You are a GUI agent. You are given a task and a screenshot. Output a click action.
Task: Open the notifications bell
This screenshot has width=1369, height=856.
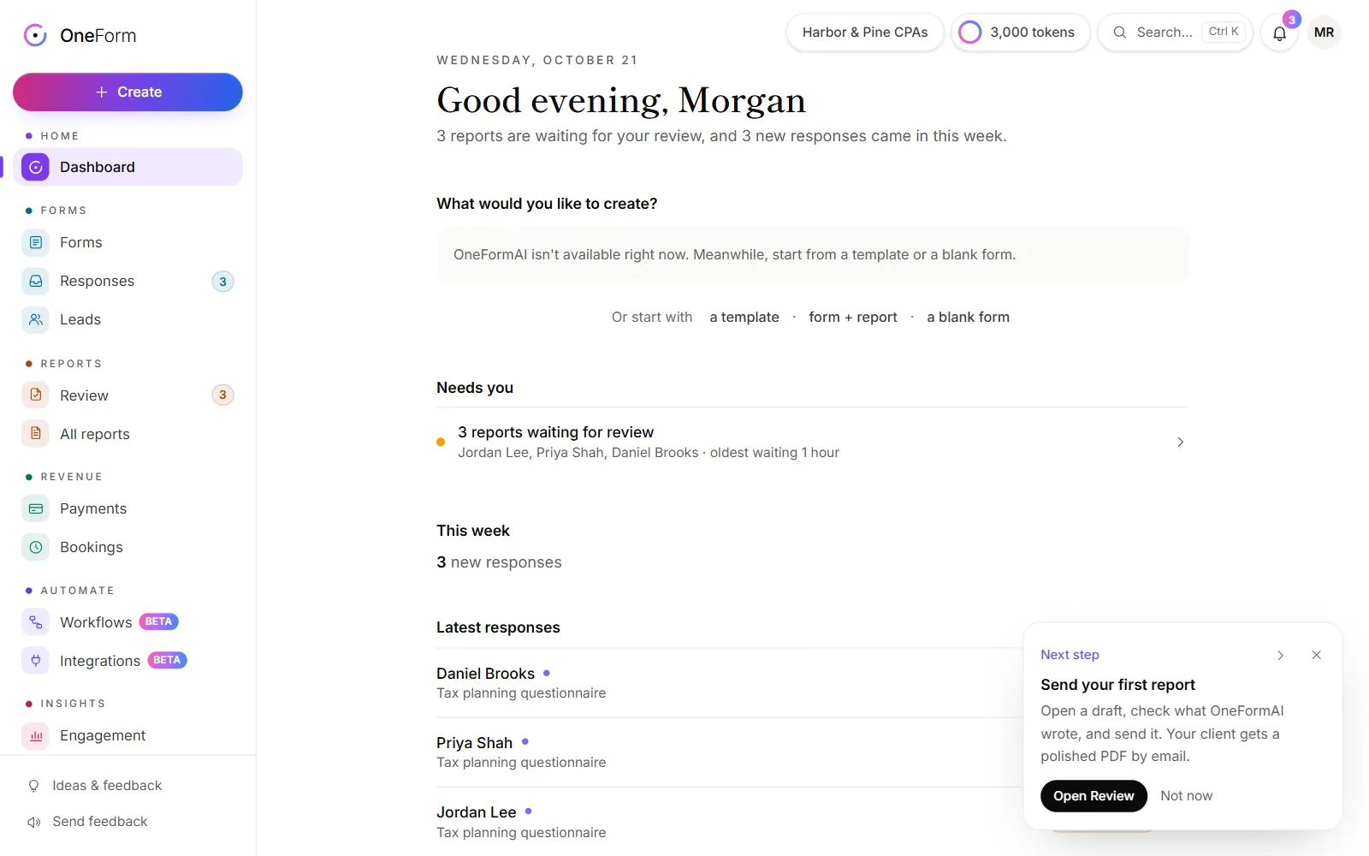[1280, 33]
